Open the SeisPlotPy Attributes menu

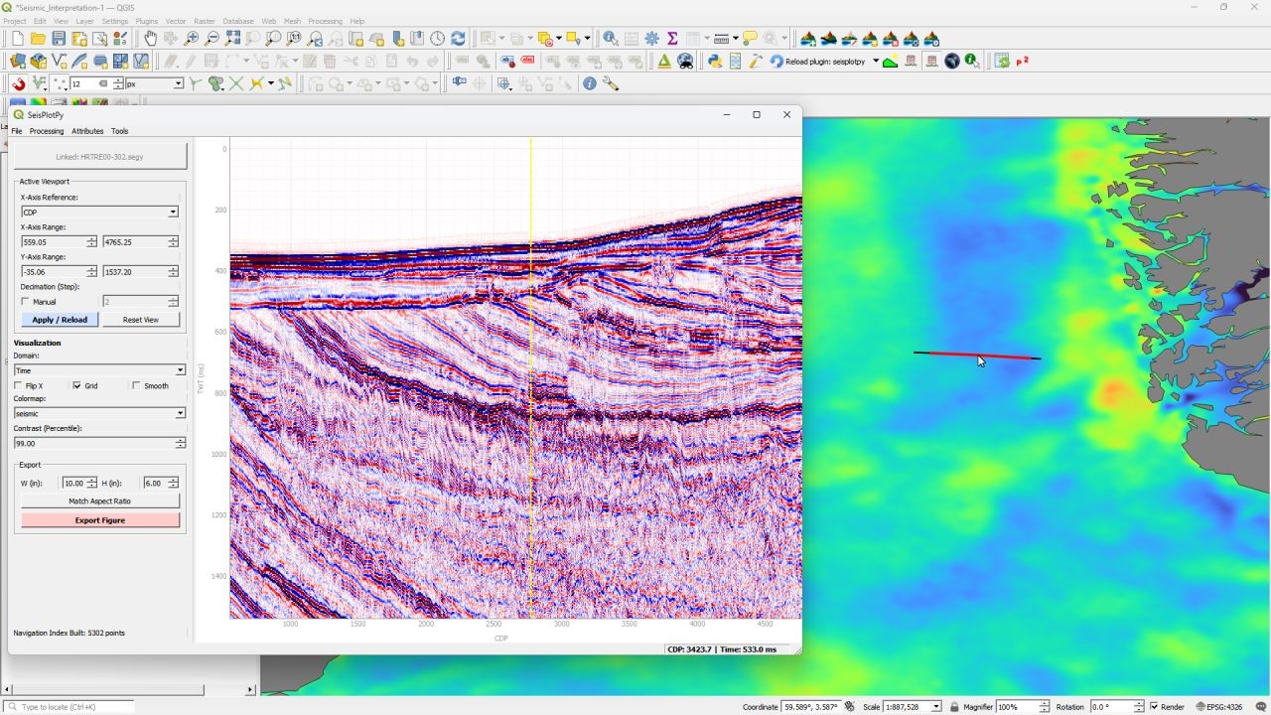[87, 131]
